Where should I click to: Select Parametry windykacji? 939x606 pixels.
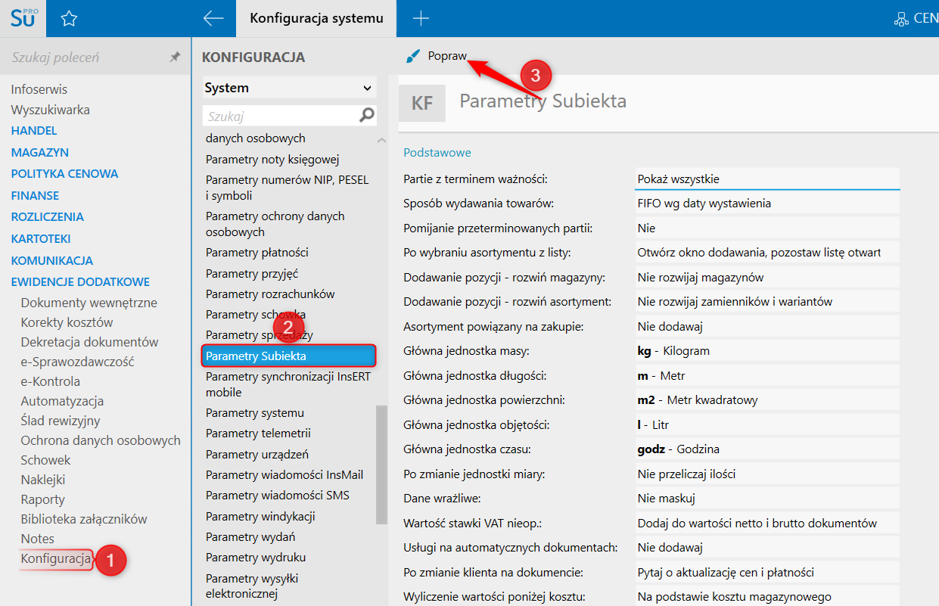(260, 517)
